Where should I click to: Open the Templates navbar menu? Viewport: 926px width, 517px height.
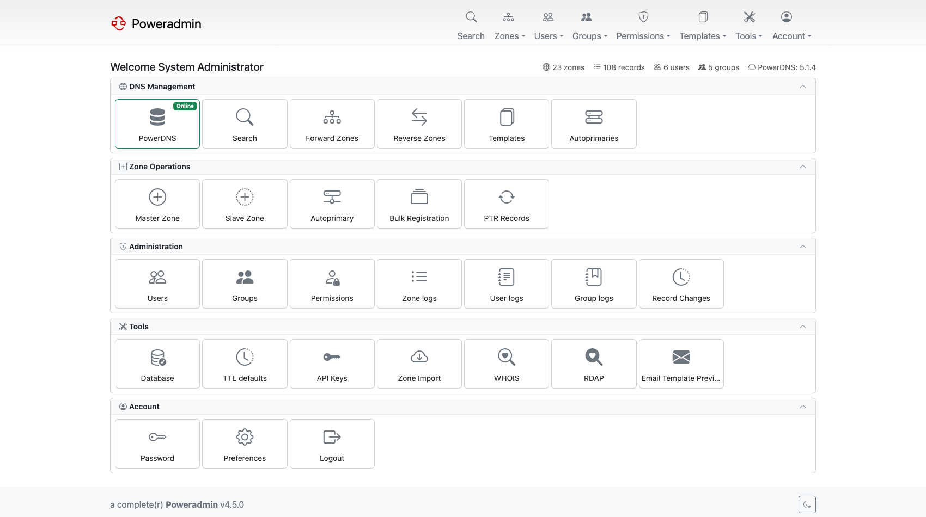pos(703,26)
